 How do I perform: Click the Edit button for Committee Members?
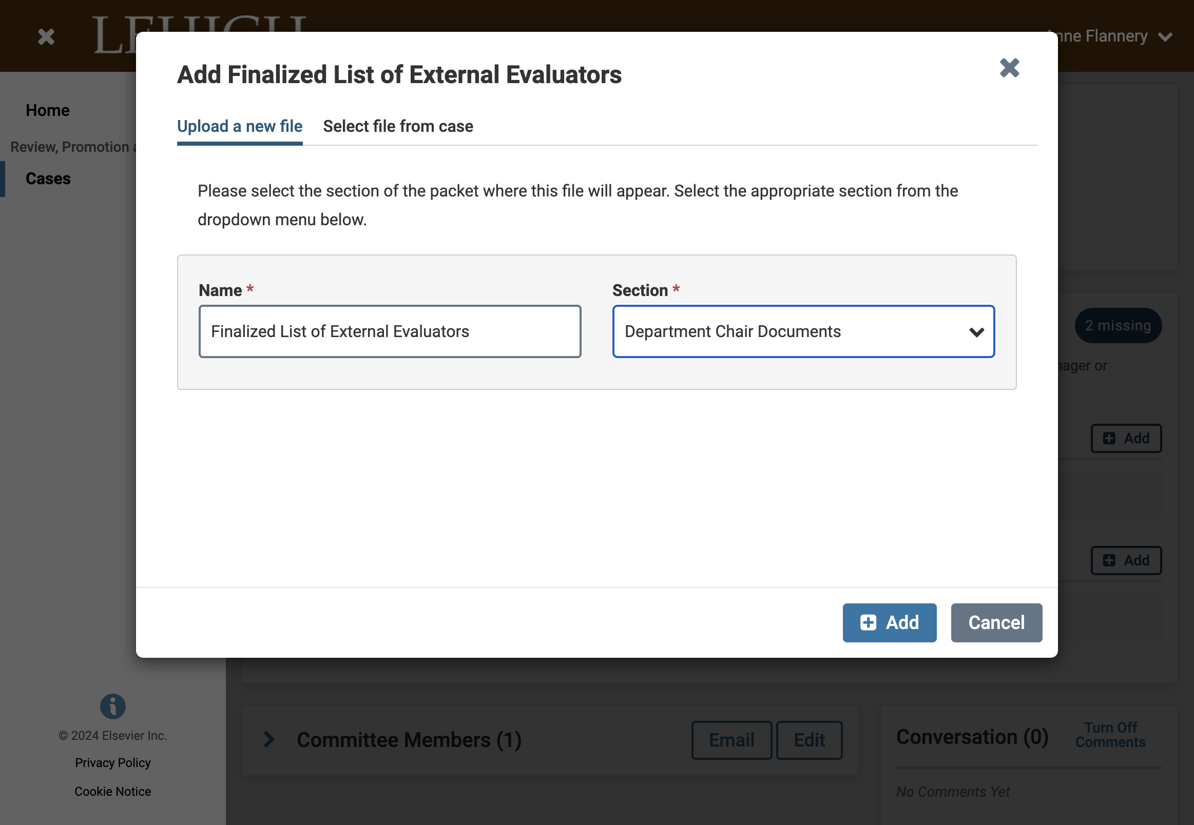pos(809,740)
